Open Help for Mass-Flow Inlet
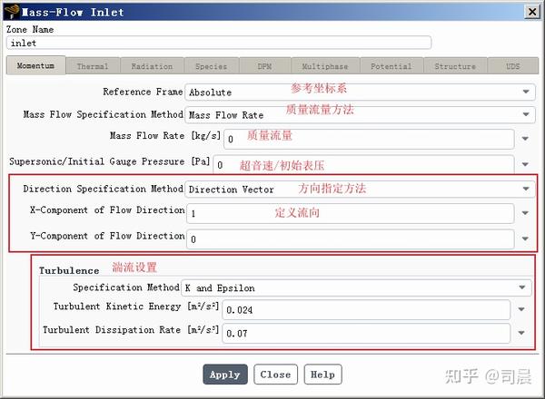The image size is (545, 399). pos(322,375)
